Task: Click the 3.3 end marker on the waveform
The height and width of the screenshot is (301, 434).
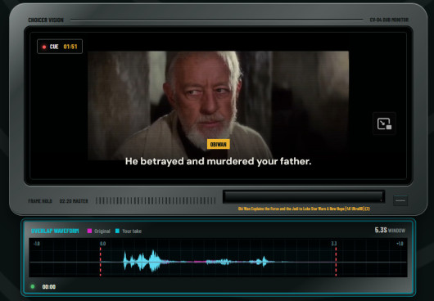Action: (x=334, y=244)
